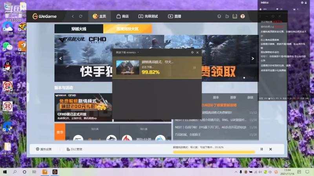Show hidden system tray icons
Image resolution: width=314 pixels, height=176 pixels.
click(236, 172)
